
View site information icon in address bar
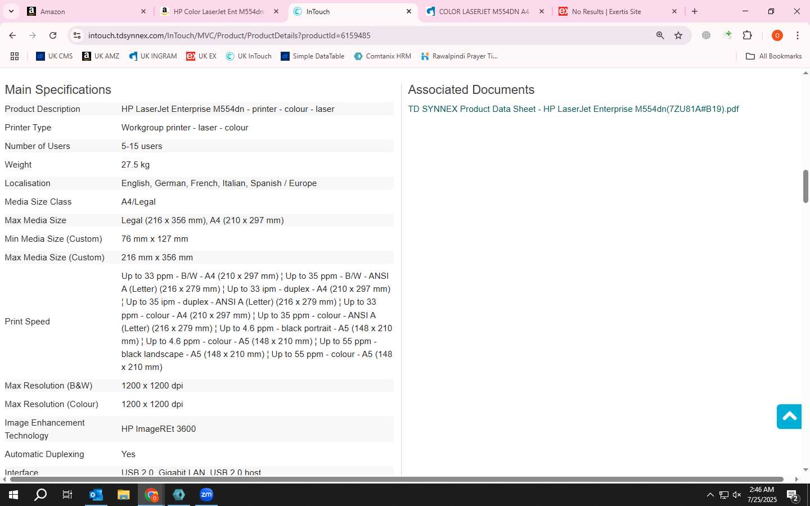click(x=77, y=35)
